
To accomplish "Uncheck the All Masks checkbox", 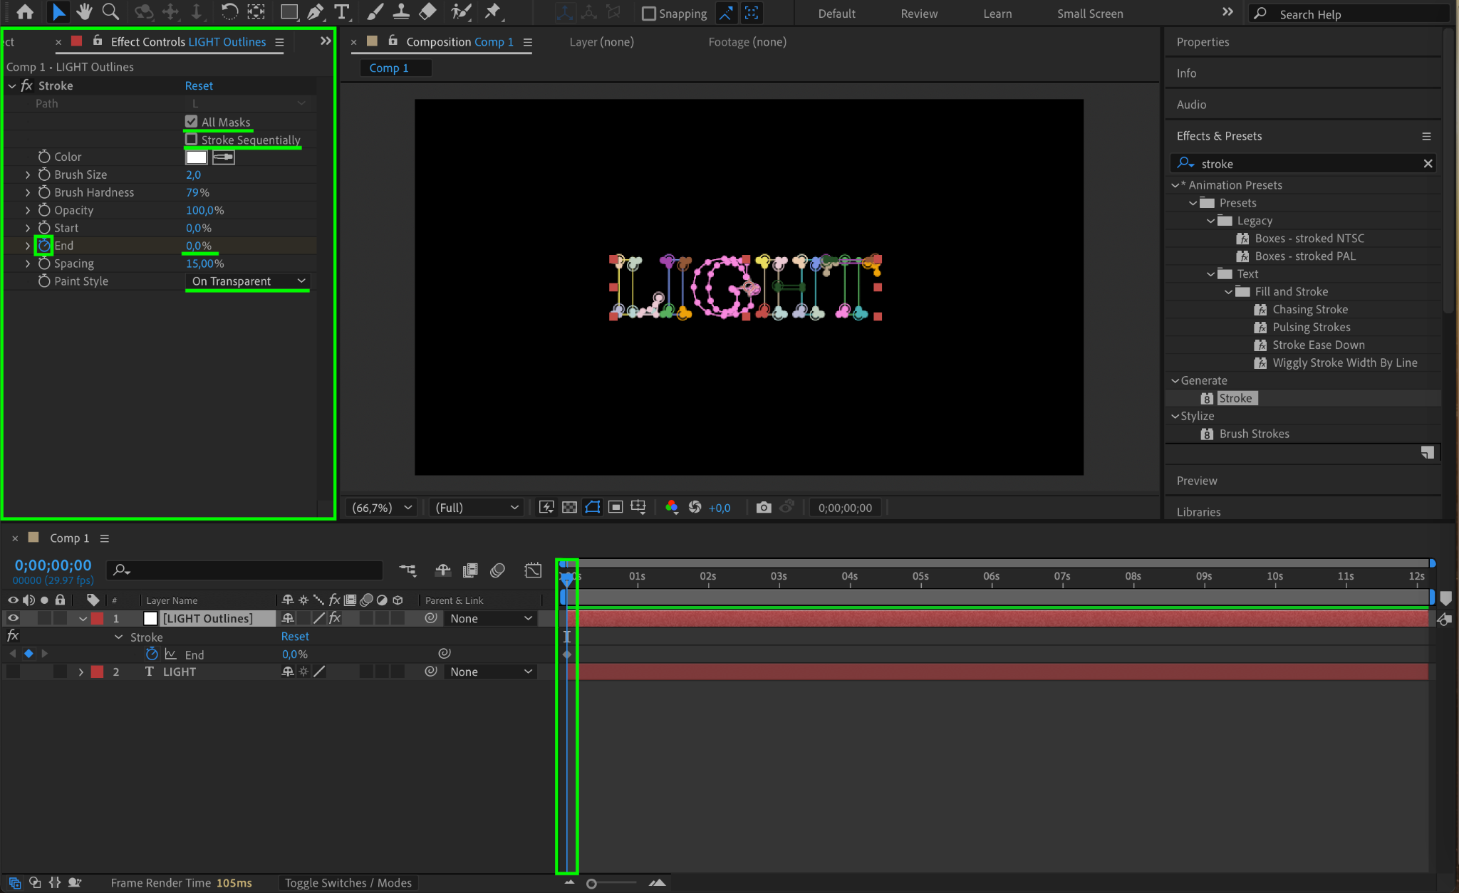I will [191, 122].
